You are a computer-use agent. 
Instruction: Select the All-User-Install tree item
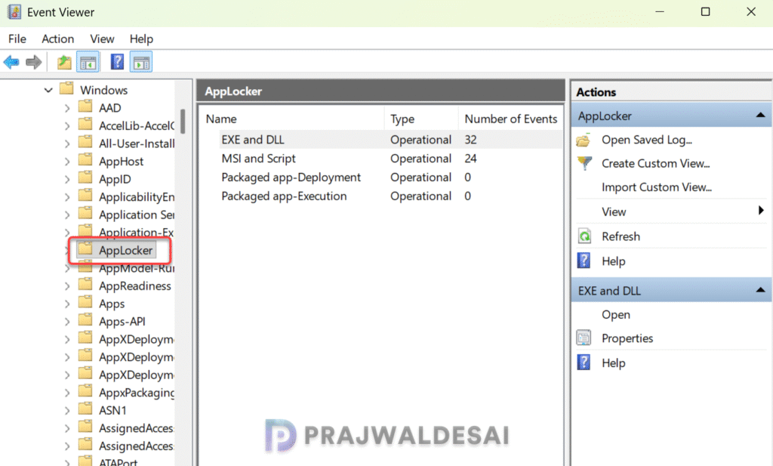point(137,144)
